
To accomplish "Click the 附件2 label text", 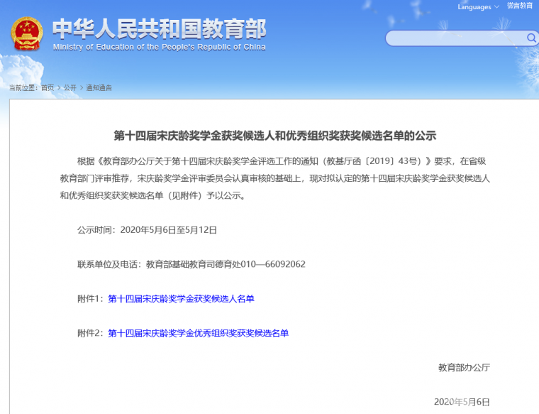I will [91, 333].
